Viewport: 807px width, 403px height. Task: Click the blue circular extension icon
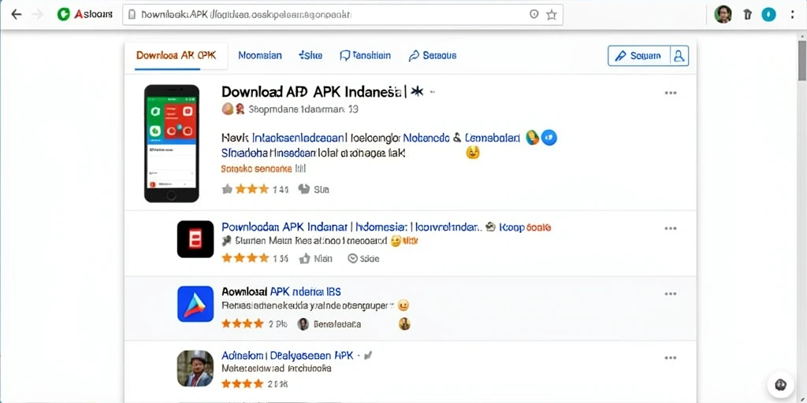tap(768, 14)
